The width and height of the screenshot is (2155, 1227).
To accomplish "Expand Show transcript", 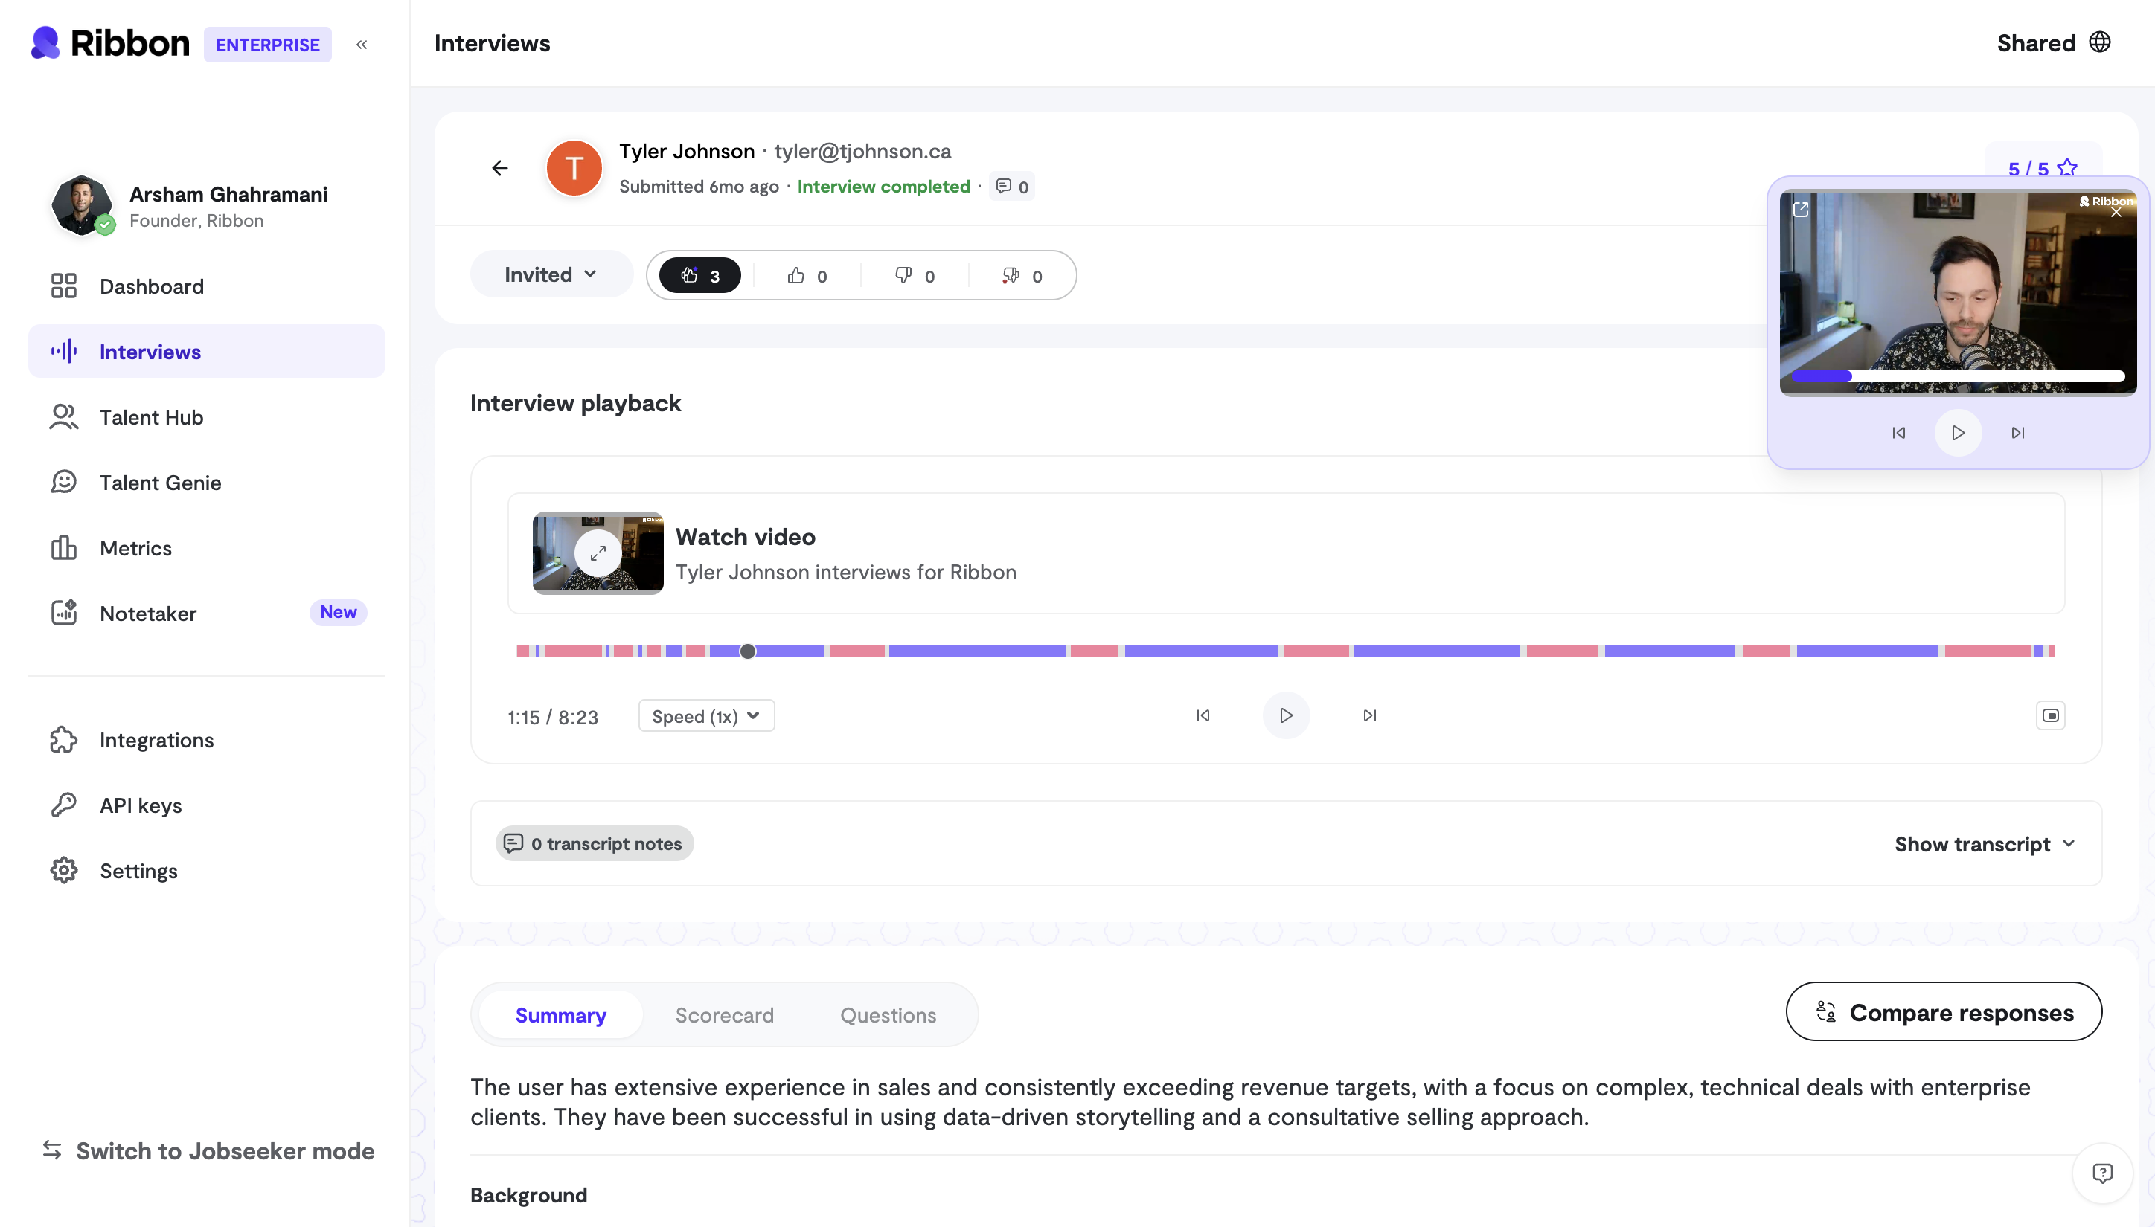I will click(x=1985, y=843).
